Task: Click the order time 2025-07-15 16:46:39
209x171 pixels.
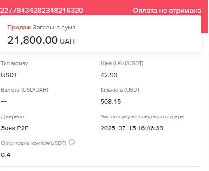Action: tap(132, 128)
